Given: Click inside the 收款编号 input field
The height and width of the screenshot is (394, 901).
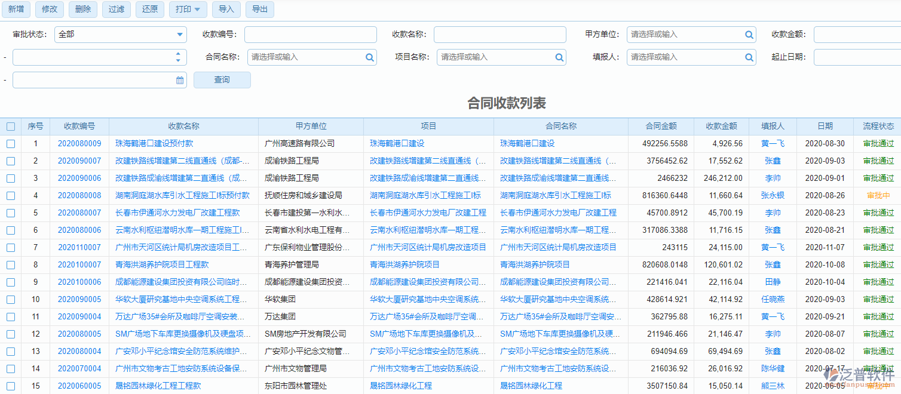Looking at the screenshot, I should click(x=310, y=34).
